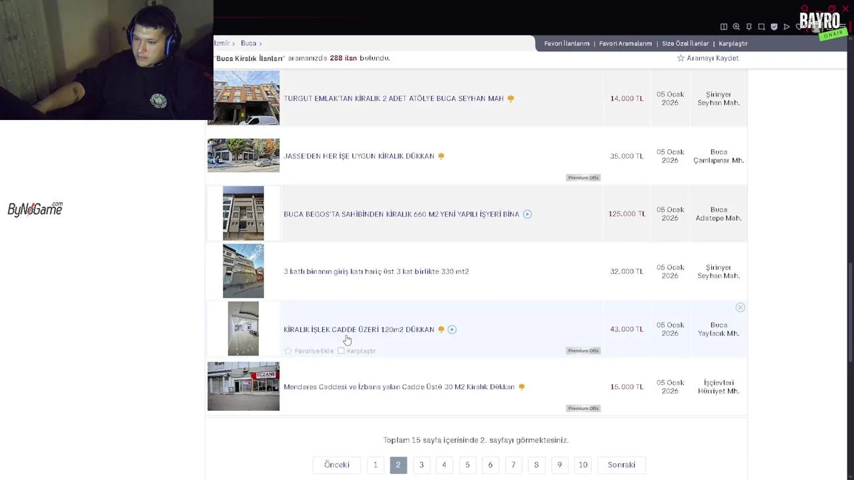Click JASSE'DEN dükkan listing thumbnail

(x=244, y=155)
